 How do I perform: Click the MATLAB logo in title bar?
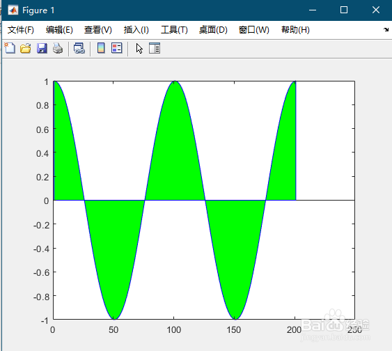pyautogui.click(x=13, y=10)
